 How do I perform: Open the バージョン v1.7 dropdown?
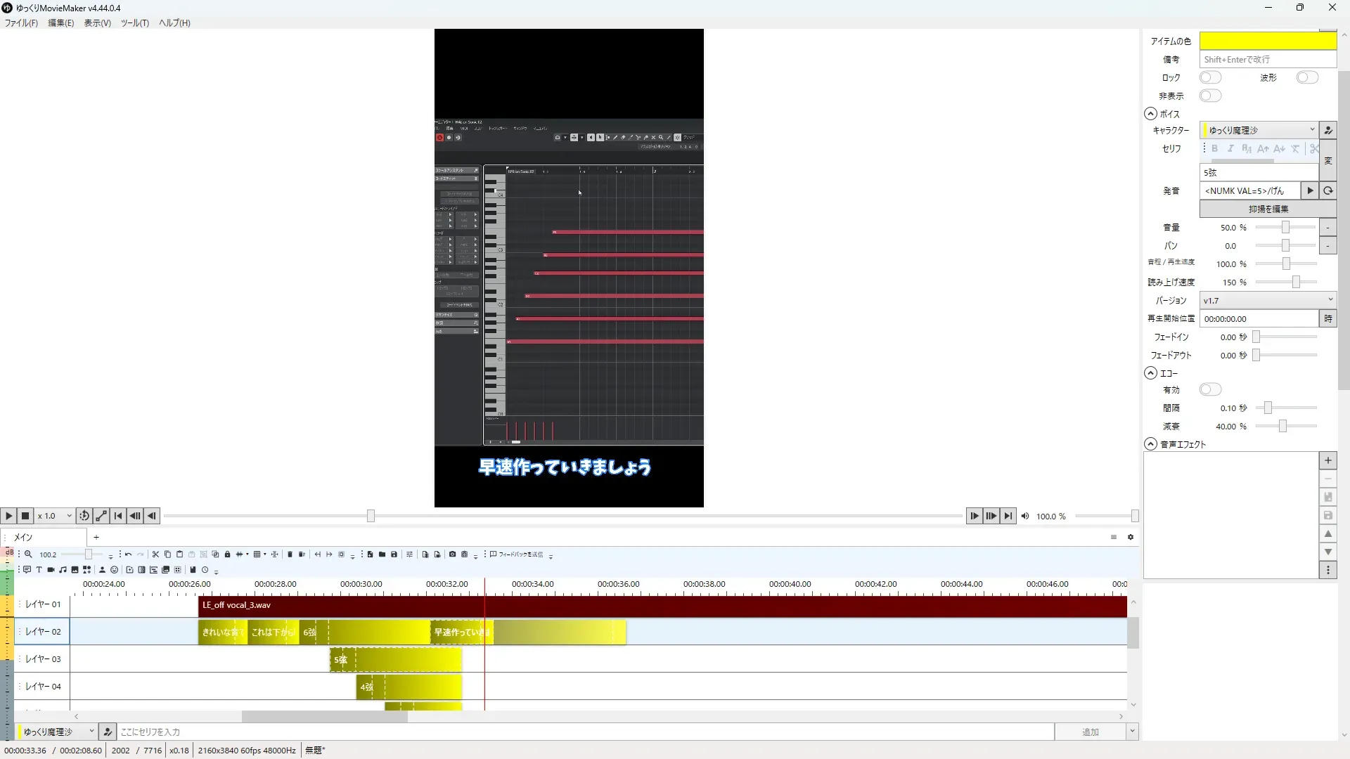point(1267,300)
